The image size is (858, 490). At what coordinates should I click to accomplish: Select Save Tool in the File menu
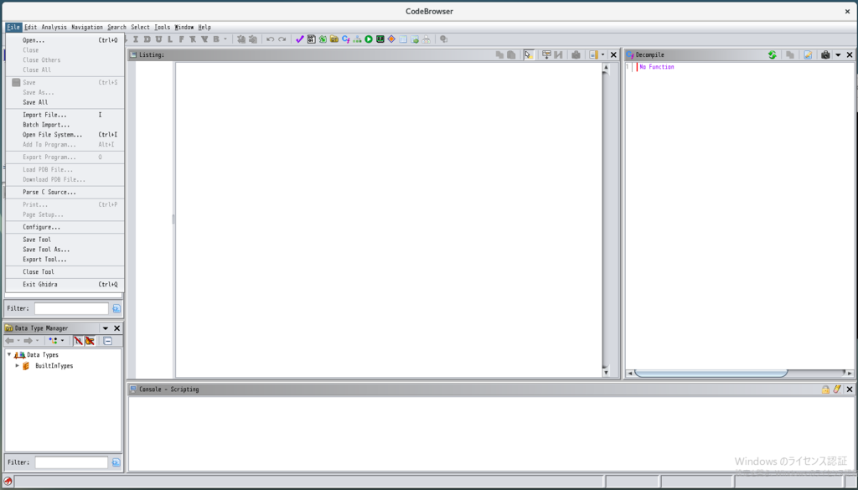coord(65,240)
